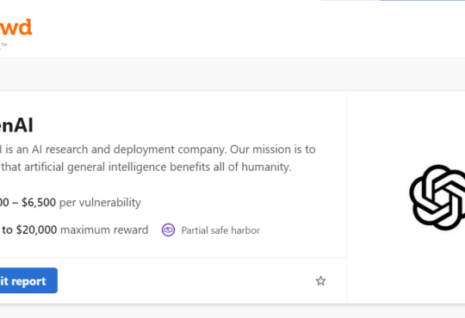Click the OpenAI knot logo
Viewport: 465px width, 318px height.
click(x=437, y=197)
